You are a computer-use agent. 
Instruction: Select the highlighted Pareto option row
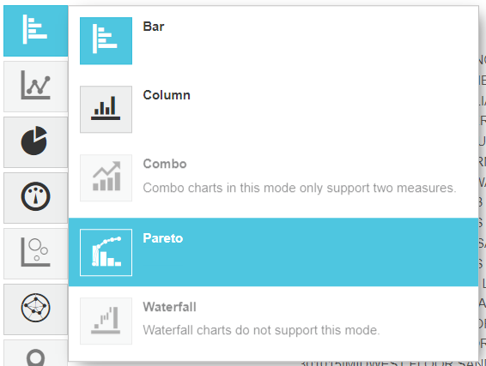273,252
